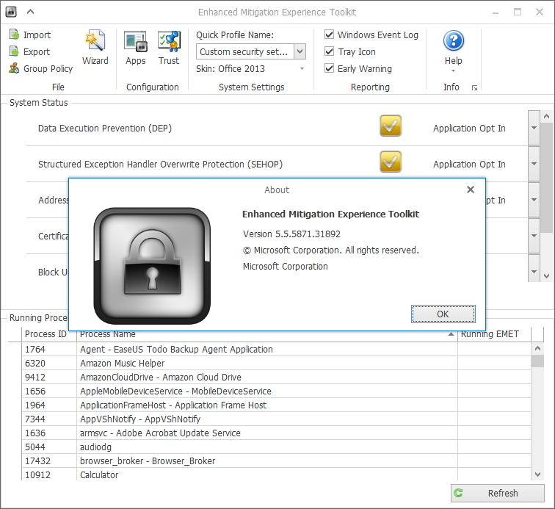Screen dimensions: 555x509
Task: Open the Apps configuration
Action: pyautogui.click(x=135, y=48)
